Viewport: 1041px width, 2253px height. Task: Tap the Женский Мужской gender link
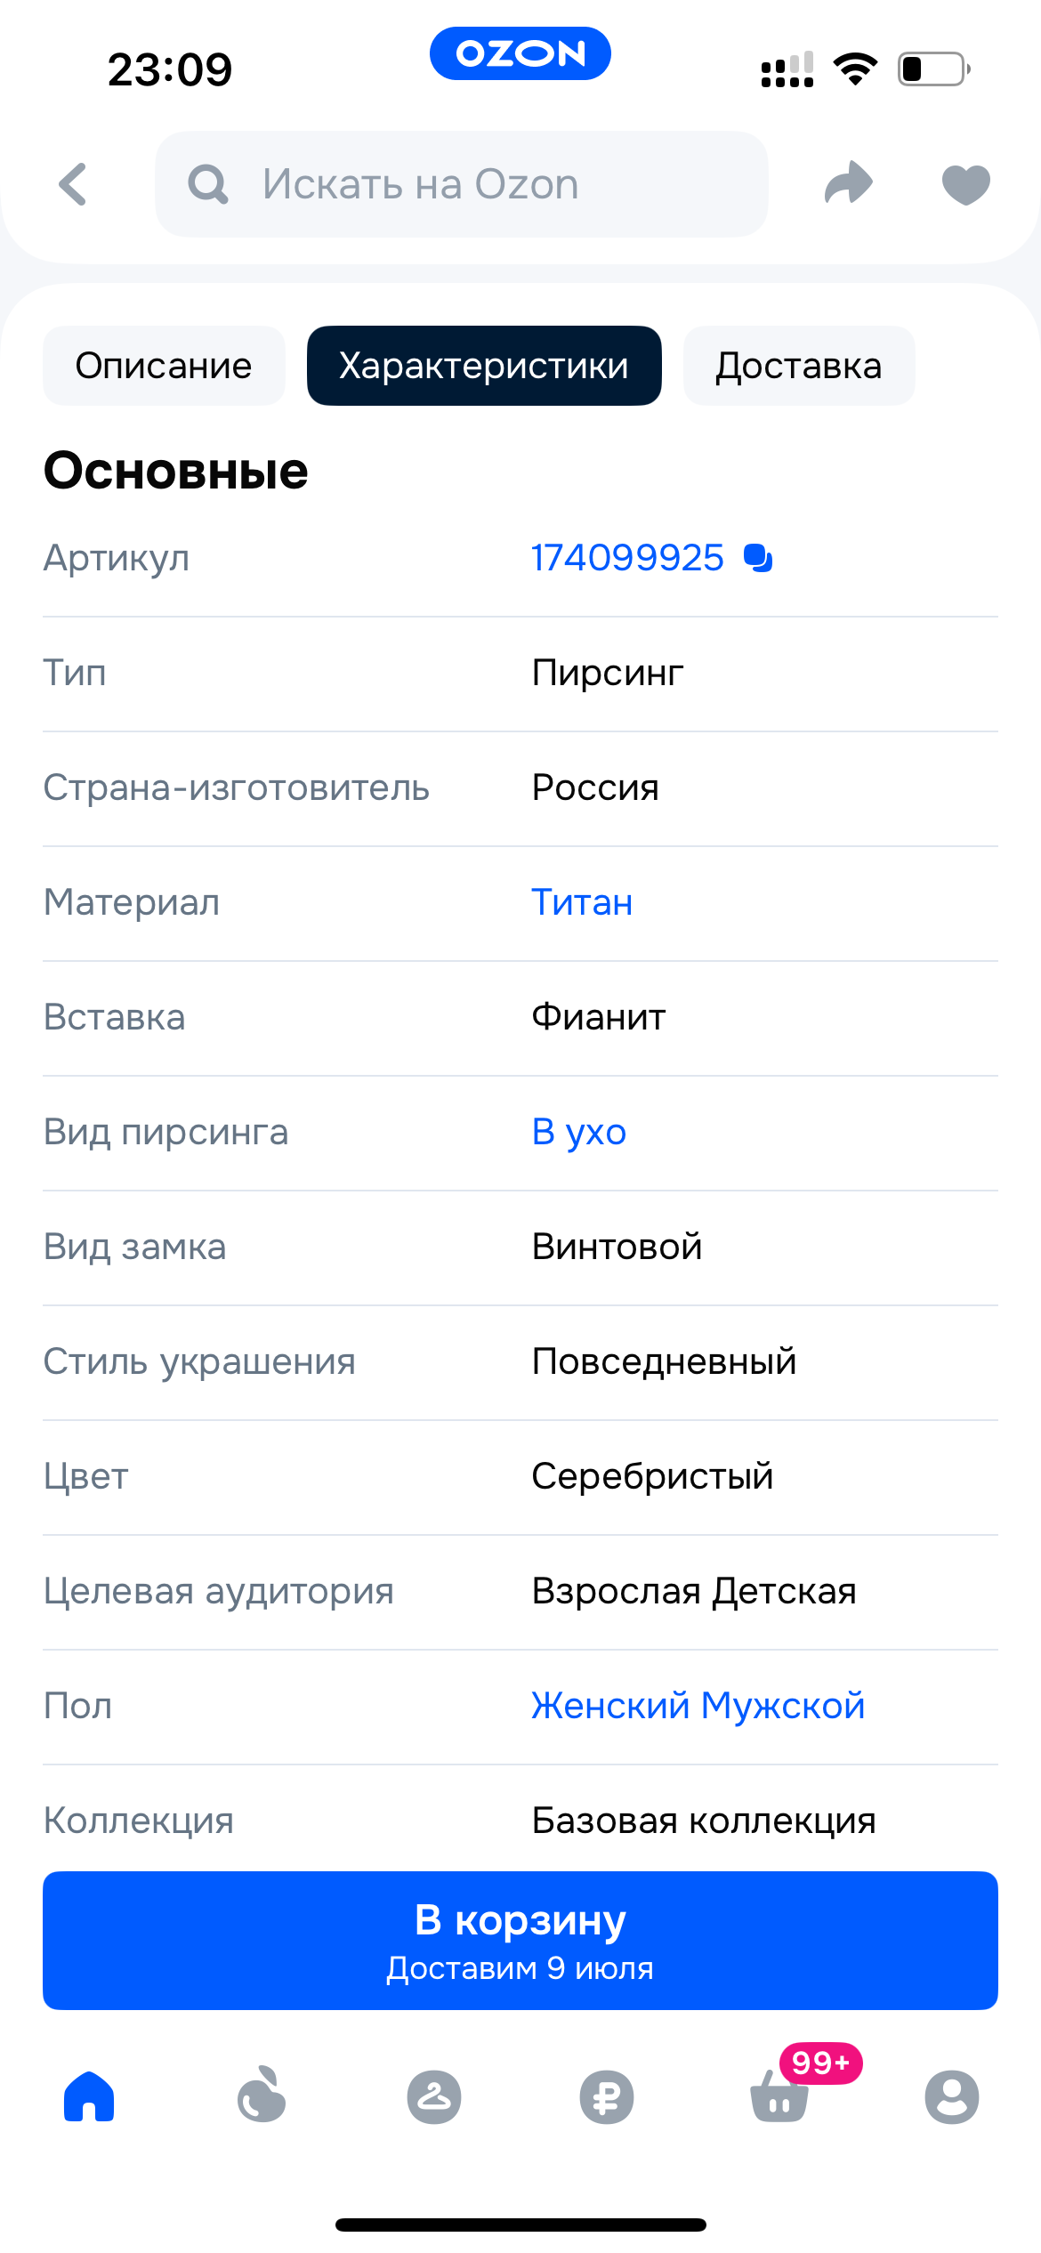698,1706
